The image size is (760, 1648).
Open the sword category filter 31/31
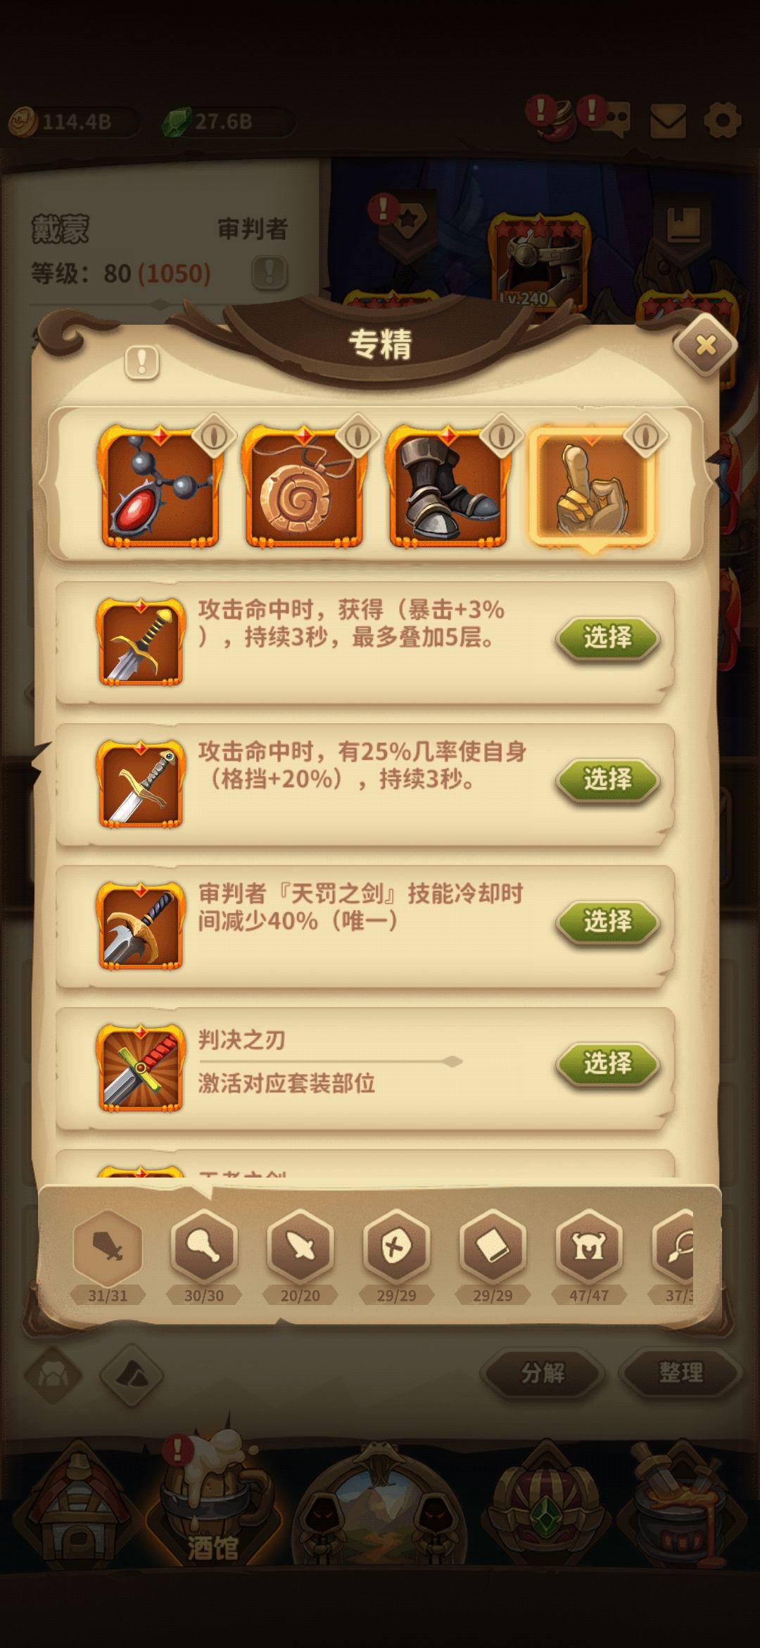[x=108, y=1247]
